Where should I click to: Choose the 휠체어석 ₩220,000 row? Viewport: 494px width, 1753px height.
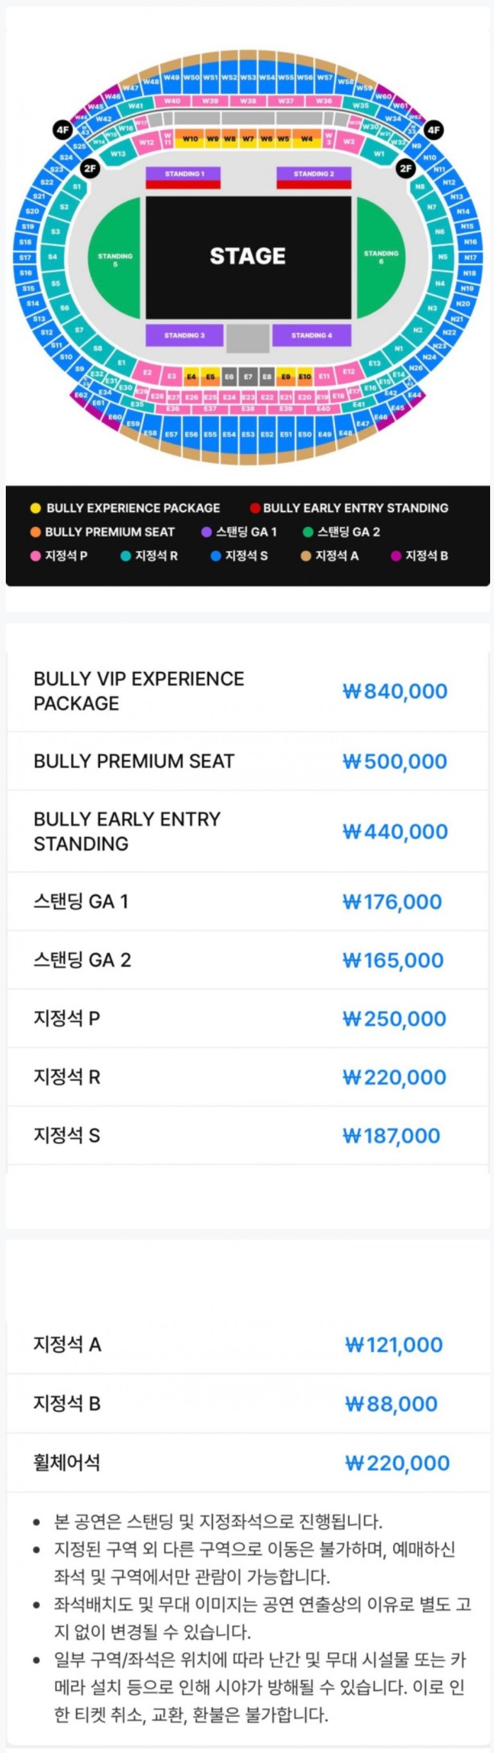(248, 1463)
